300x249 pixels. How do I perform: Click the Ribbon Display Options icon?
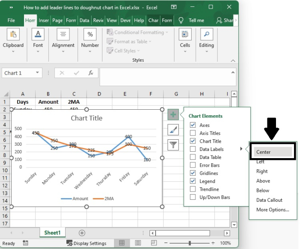click(174, 7)
